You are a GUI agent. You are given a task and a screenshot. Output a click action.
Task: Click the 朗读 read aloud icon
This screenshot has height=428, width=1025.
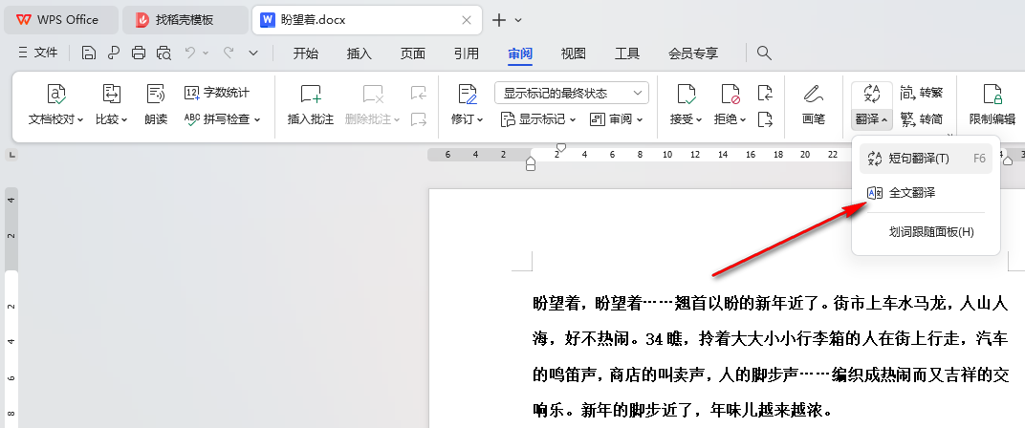pyautogui.click(x=156, y=94)
